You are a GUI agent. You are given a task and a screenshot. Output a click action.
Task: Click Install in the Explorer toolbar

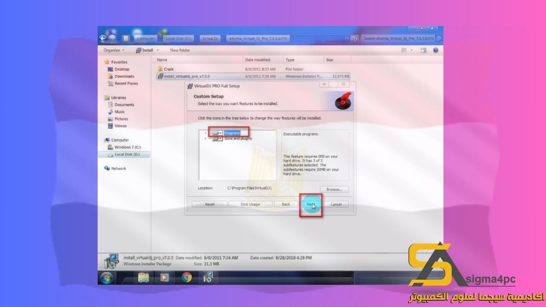click(x=145, y=50)
